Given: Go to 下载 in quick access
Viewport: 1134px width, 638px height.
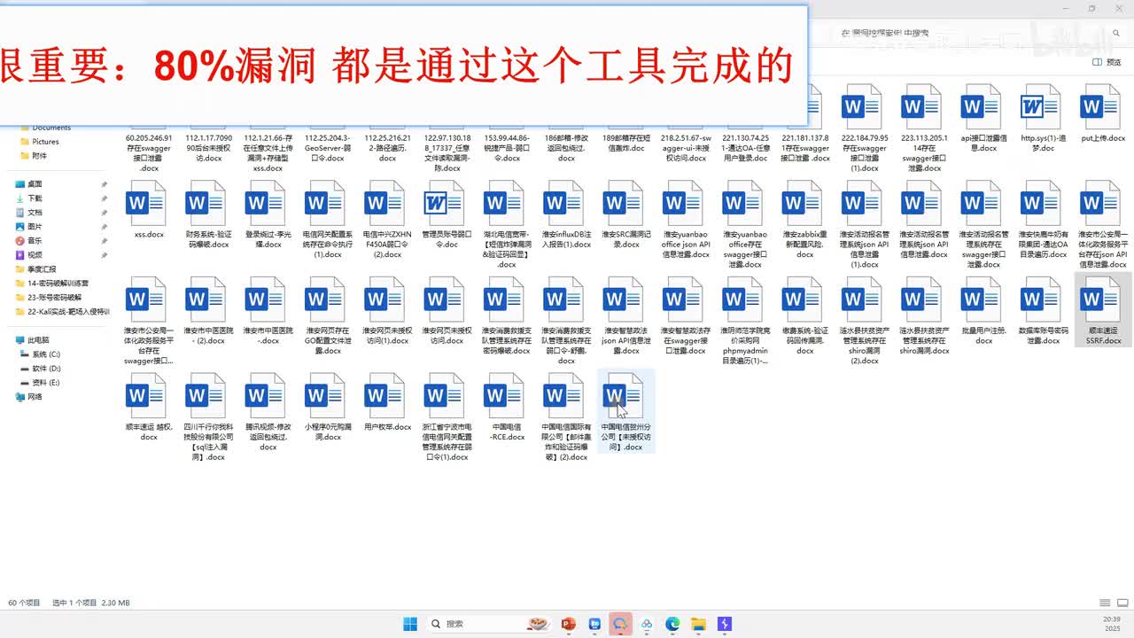Looking at the screenshot, I should click(x=35, y=198).
